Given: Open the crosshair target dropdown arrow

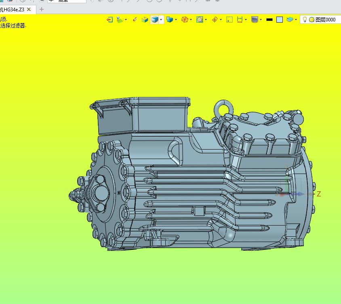Looking at the screenshot, I should tap(221, 20).
